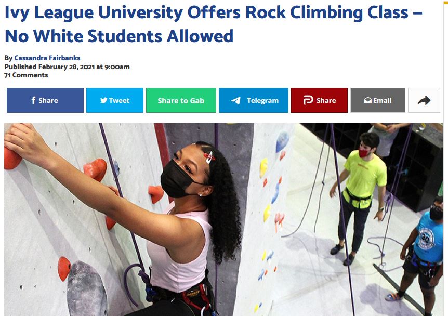Image resolution: width=448 pixels, height=316 pixels.
Task: Click the red Parler Share button
Action: click(x=320, y=100)
